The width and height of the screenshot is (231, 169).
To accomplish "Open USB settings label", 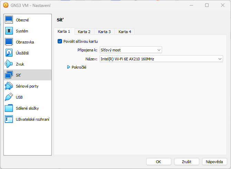I will coord(19,97).
